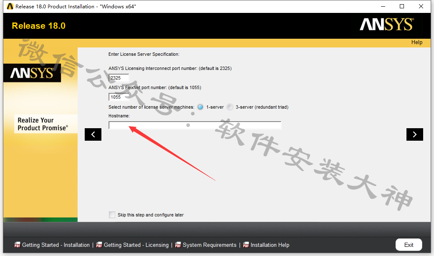Click Enter License Server Specification text

(x=144, y=54)
